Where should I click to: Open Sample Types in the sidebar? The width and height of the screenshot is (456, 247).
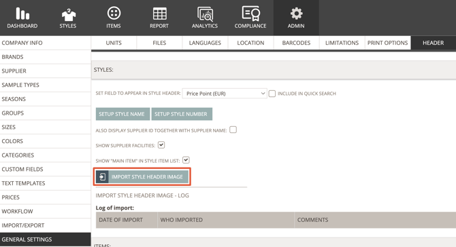coord(46,85)
